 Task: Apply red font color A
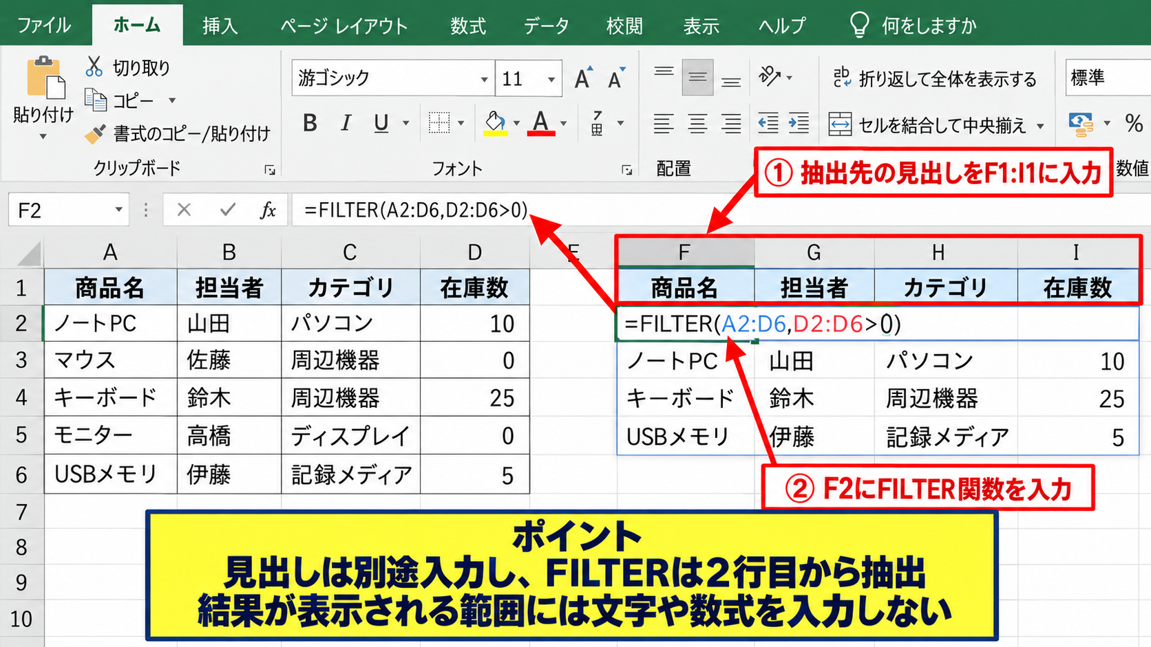(x=541, y=124)
